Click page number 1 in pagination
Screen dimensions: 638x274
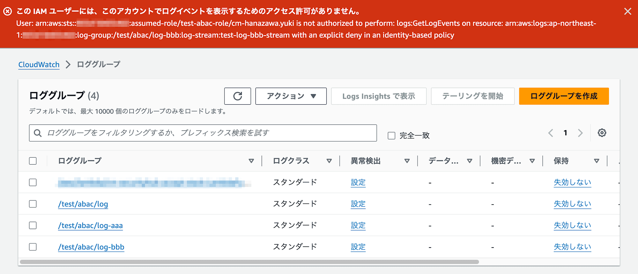(x=565, y=133)
